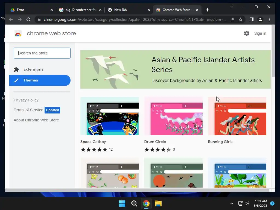Open a new tab with plus button
This screenshot has height=210, width=280.
(207, 10)
